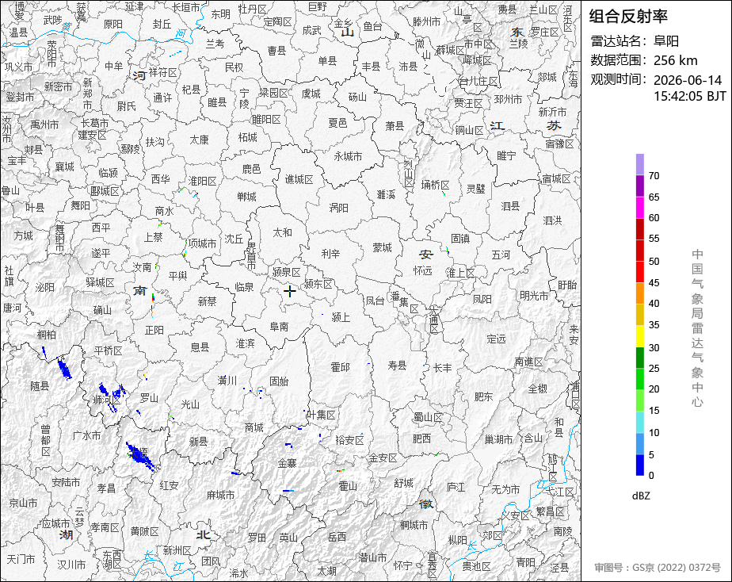
Task: Click the 砀山 county label
Action: tap(357, 97)
